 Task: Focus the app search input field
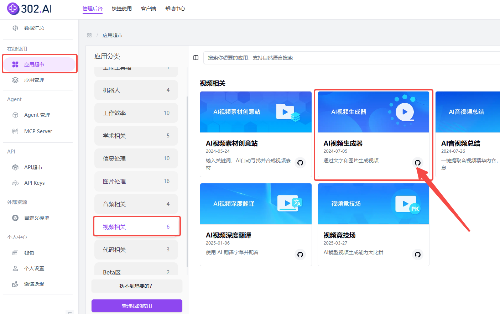pos(351,58)
